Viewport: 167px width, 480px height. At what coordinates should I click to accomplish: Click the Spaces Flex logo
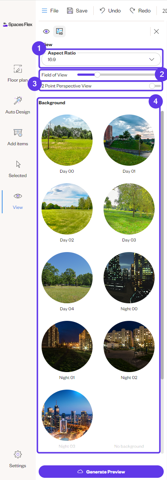[18, 25]
